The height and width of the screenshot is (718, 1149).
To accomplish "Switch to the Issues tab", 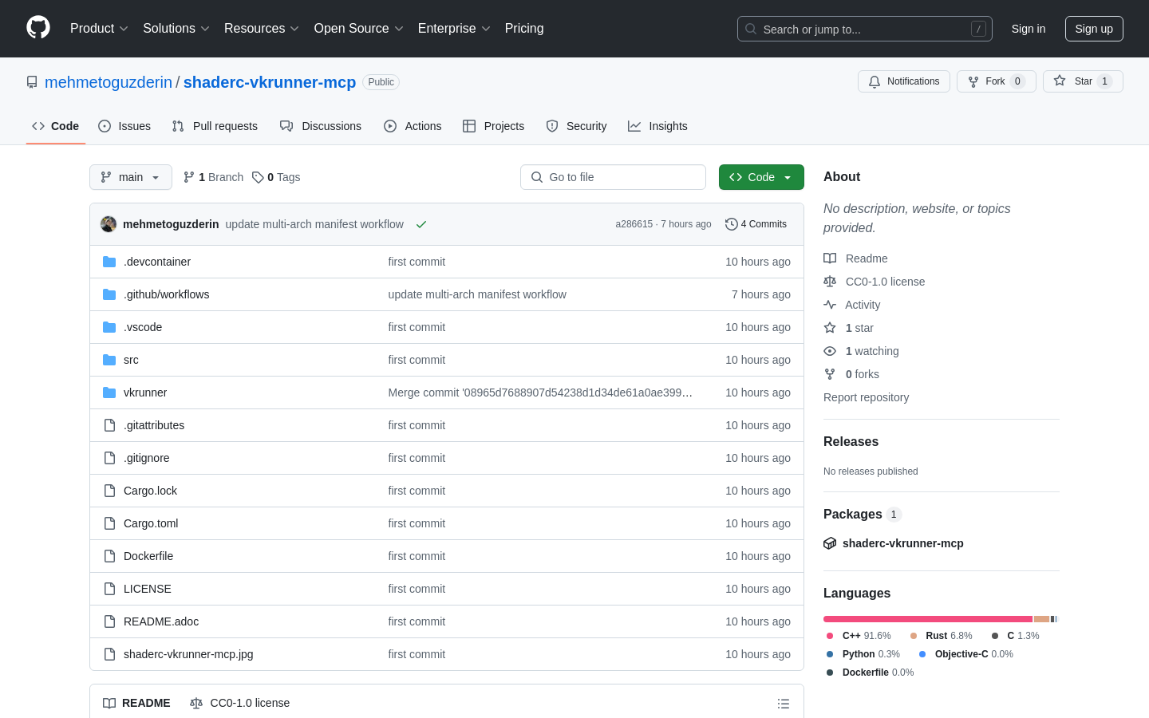I will [124, 126].
